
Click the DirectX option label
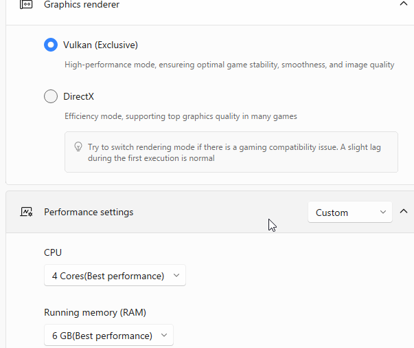(78, 97)
